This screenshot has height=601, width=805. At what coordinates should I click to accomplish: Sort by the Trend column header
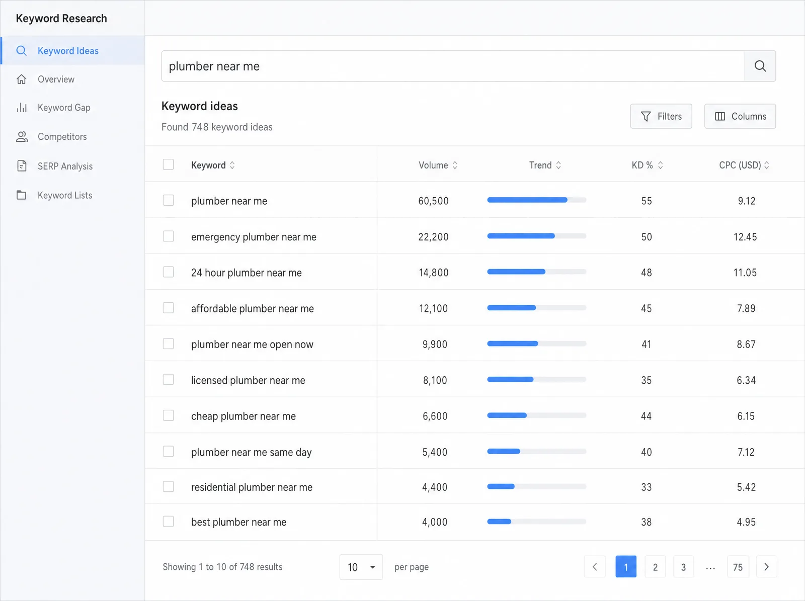coord(545,165)
